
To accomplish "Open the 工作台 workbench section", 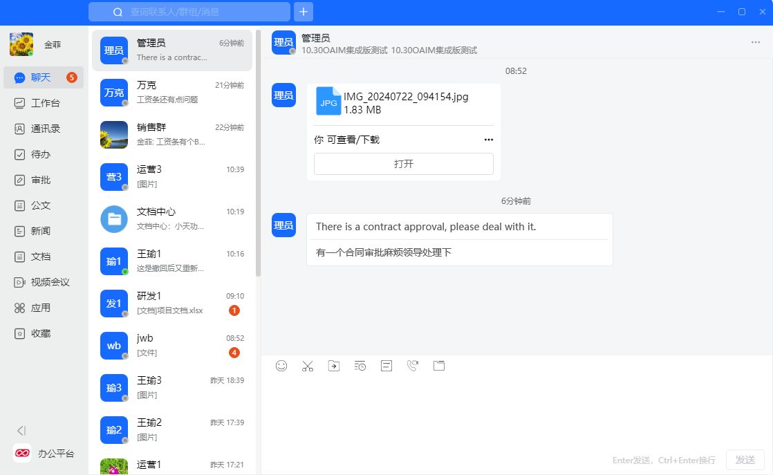I will [x=44, y=103].
